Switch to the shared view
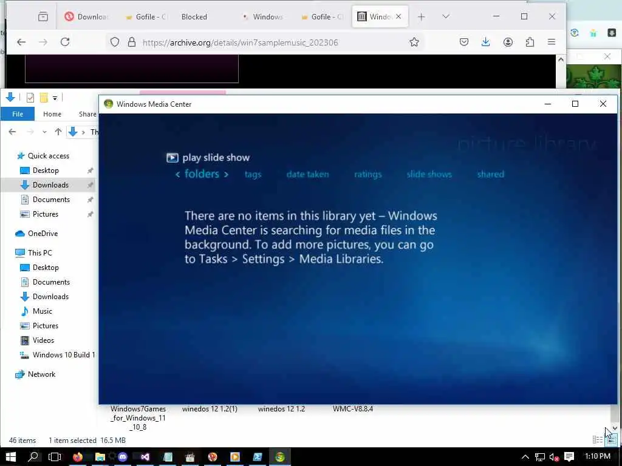622x466 pixels. [x=490, y=174]
